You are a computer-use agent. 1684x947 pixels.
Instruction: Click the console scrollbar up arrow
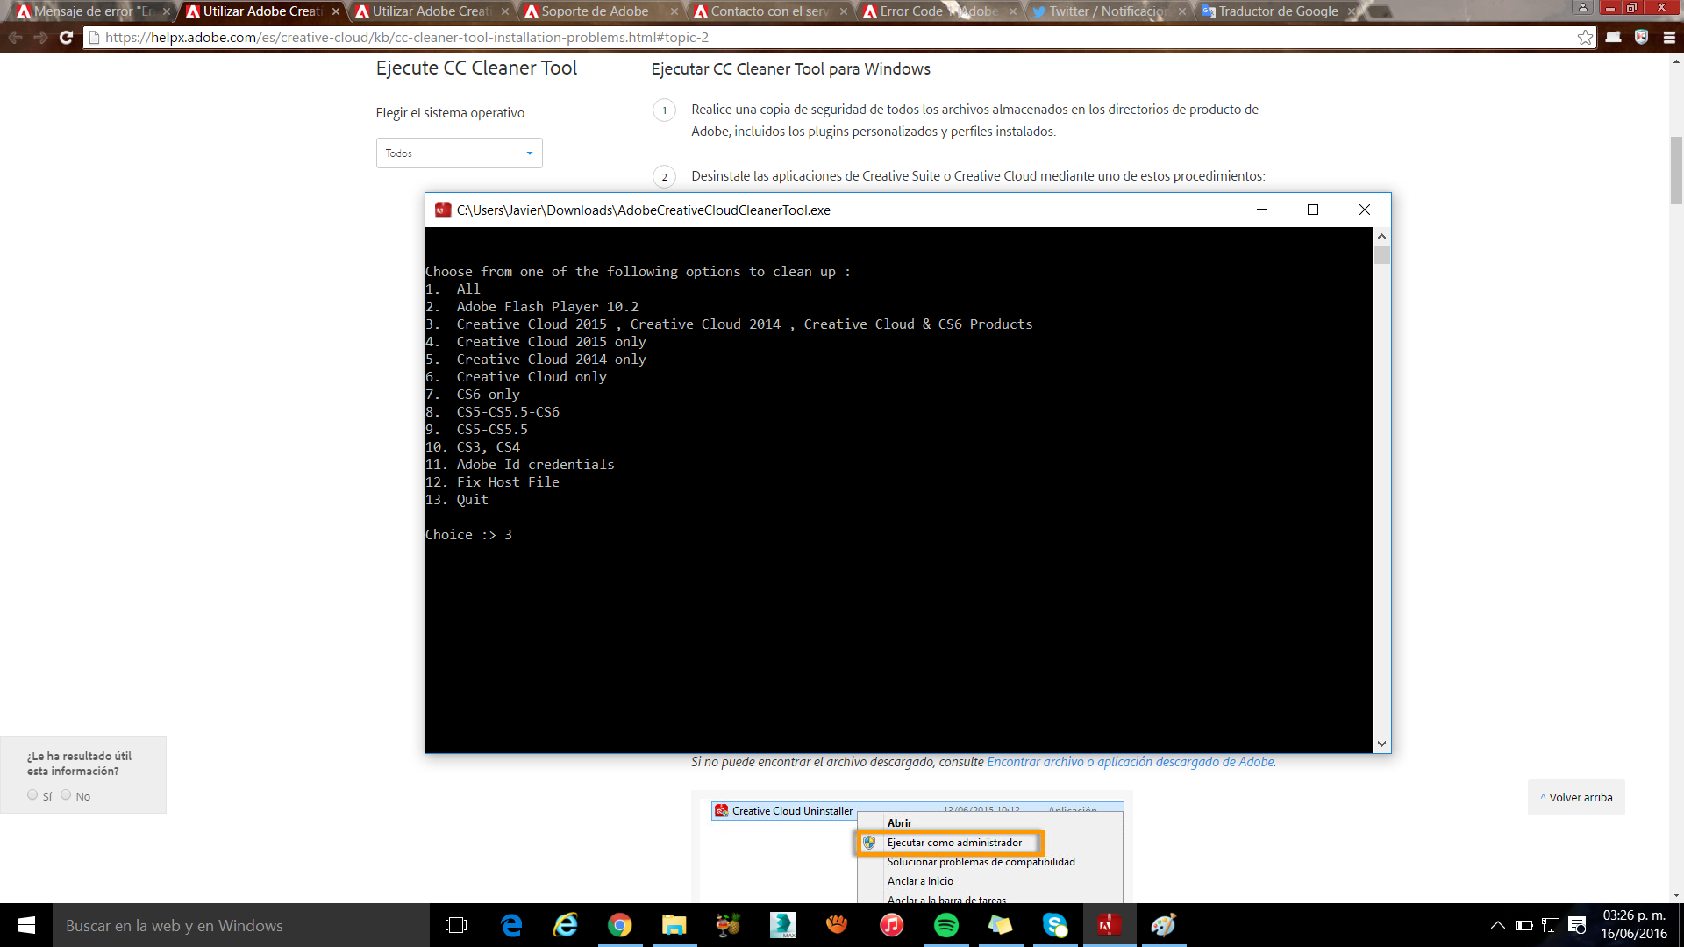1381,236
